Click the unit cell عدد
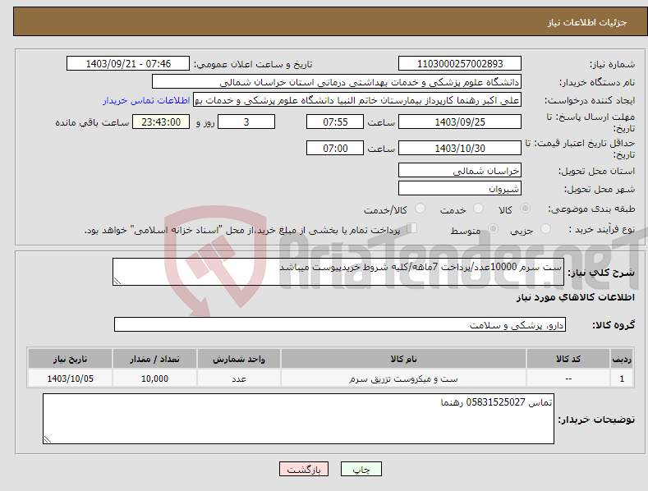 pyautogui.click(x=239, y=379)
